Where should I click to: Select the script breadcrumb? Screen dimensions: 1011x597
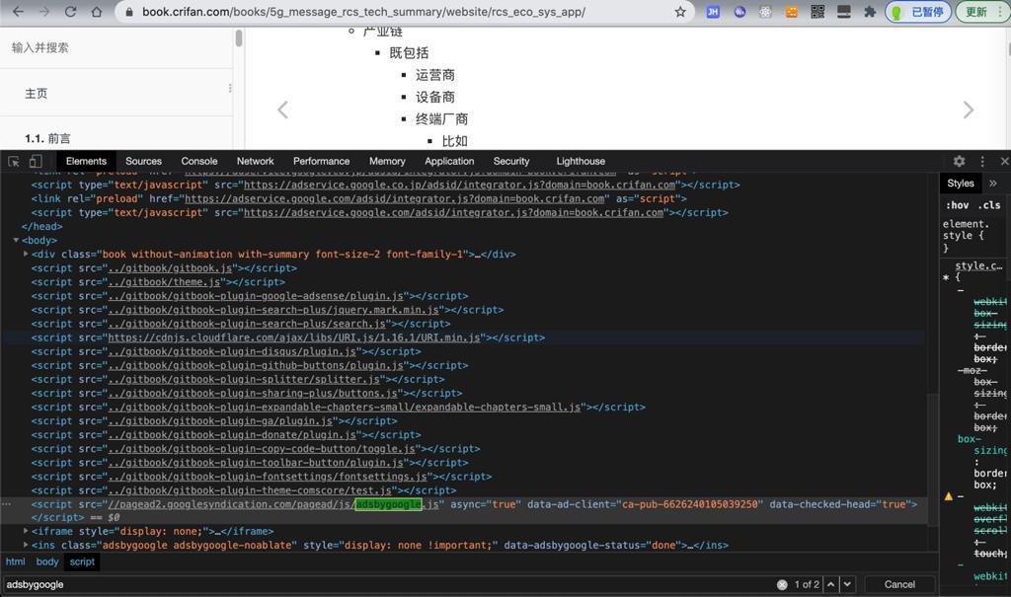tap(82, 562)
